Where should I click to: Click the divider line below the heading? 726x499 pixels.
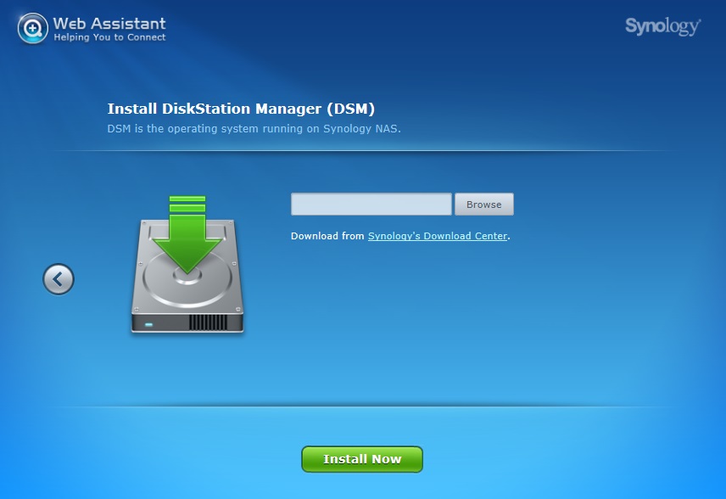click(363, 151)
